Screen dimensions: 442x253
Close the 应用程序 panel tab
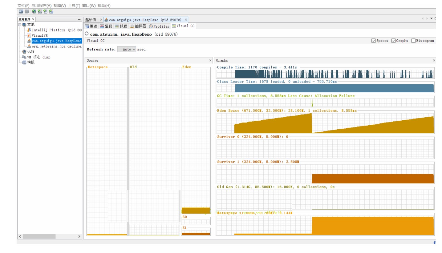pos(33,19)
